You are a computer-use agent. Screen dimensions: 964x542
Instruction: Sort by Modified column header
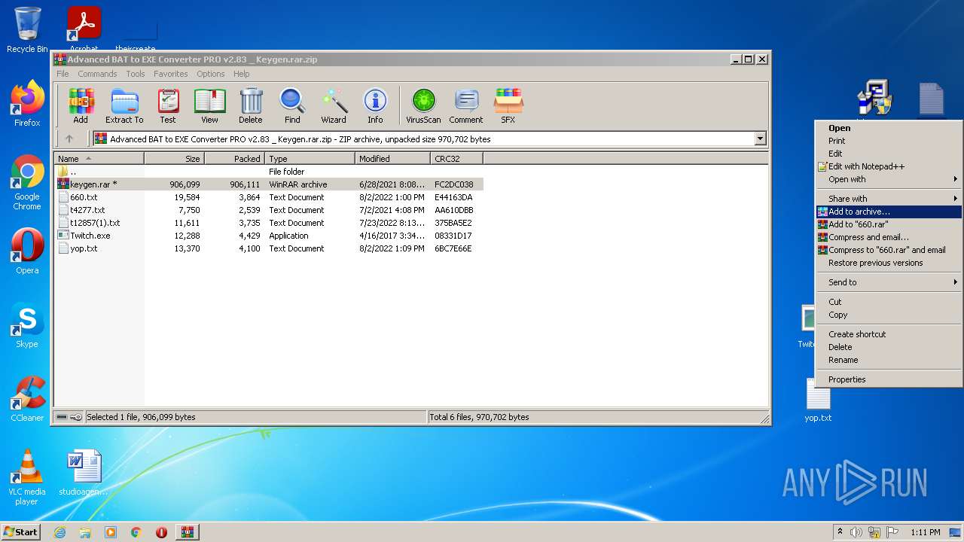pyautogui.click(x=392, y=159)
